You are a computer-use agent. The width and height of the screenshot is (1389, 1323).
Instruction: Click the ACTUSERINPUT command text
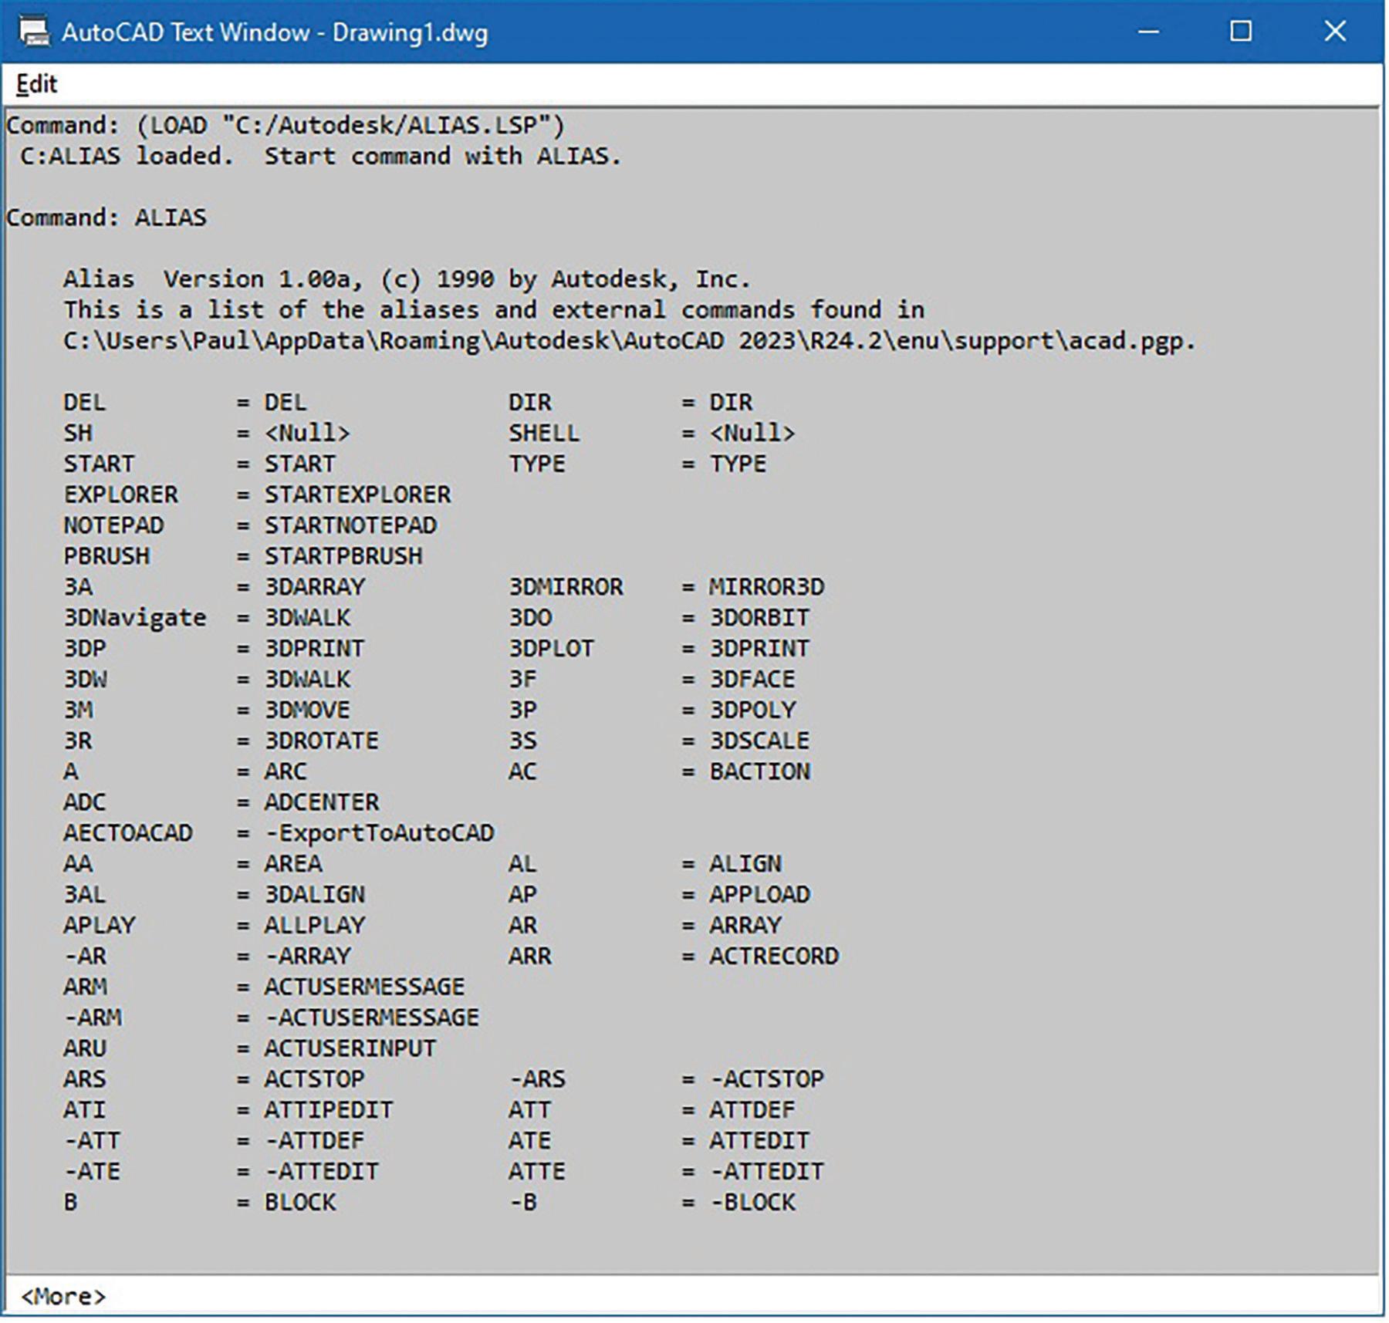point(351,1049)
